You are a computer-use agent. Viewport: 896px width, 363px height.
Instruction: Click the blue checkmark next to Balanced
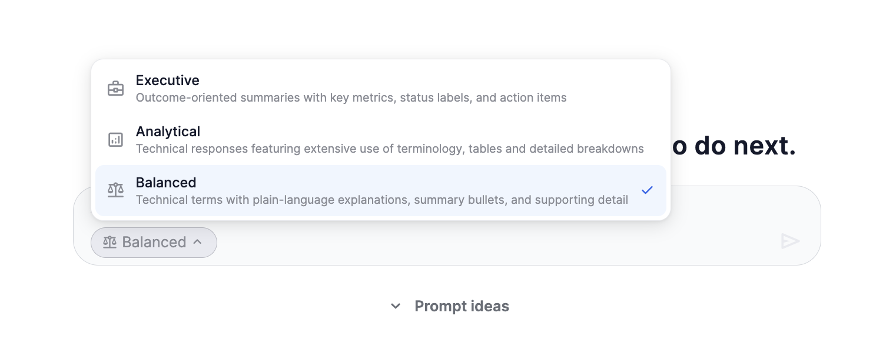coord(647,190)
